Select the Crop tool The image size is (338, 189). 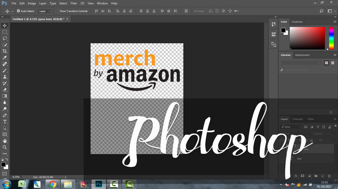pos(4,51)
